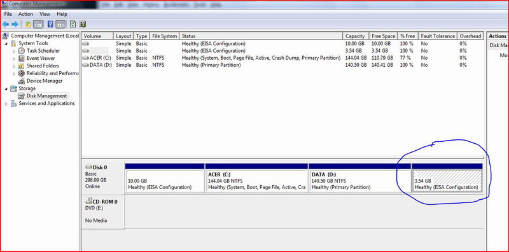Sort by the Status column header
Screen dimensions: 509x252
pos(261,36)
